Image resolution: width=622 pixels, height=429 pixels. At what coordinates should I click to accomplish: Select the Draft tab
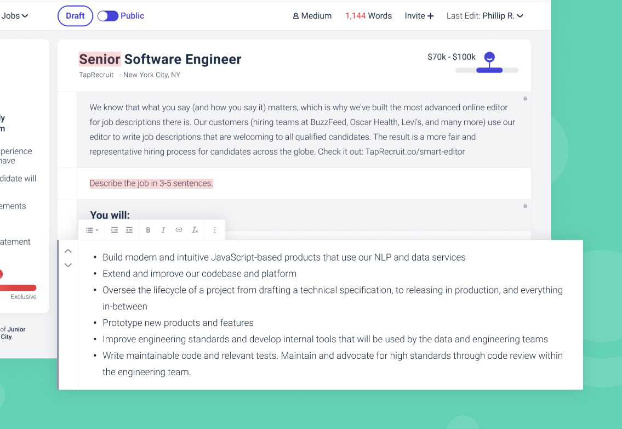pyautogui.click(x=75, y=16)
